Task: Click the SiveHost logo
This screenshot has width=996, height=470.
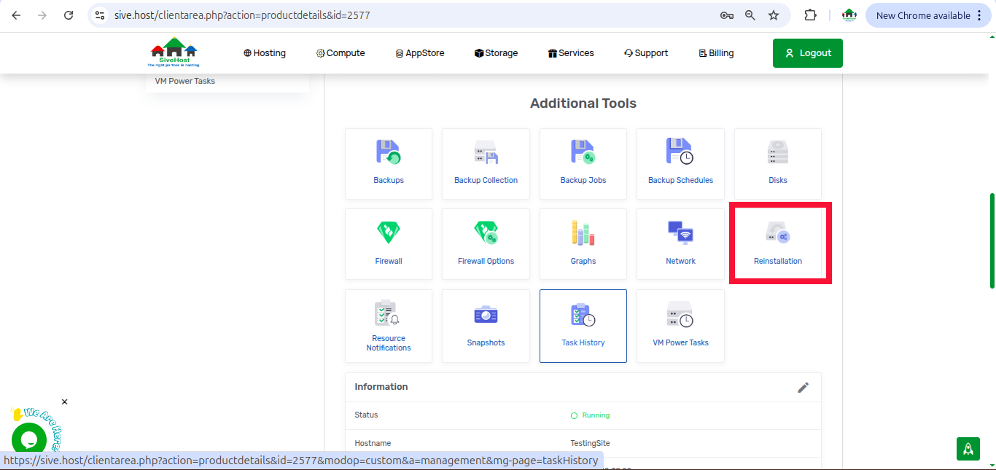Action: click(174, 52)
